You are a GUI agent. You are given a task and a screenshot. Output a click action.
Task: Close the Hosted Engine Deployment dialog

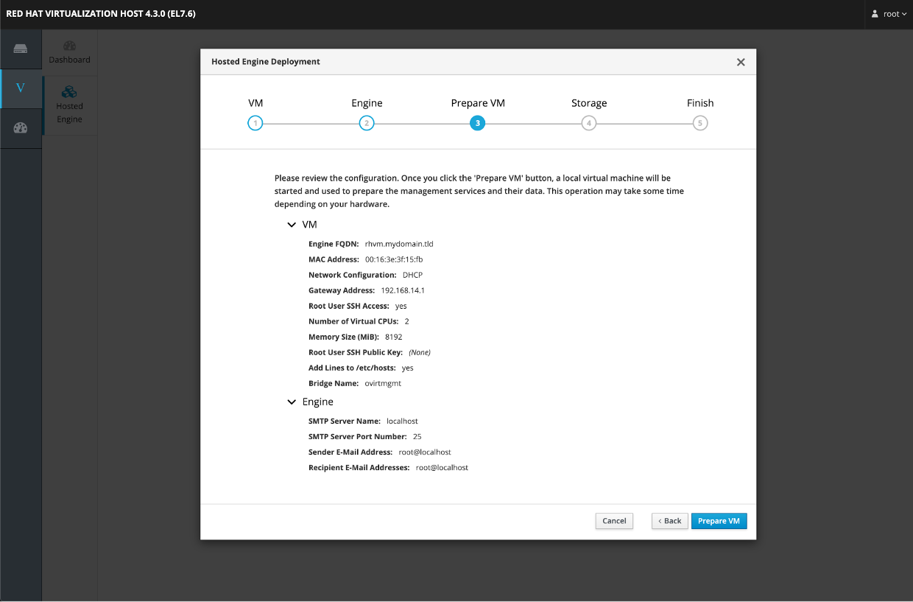coord(741,62)
